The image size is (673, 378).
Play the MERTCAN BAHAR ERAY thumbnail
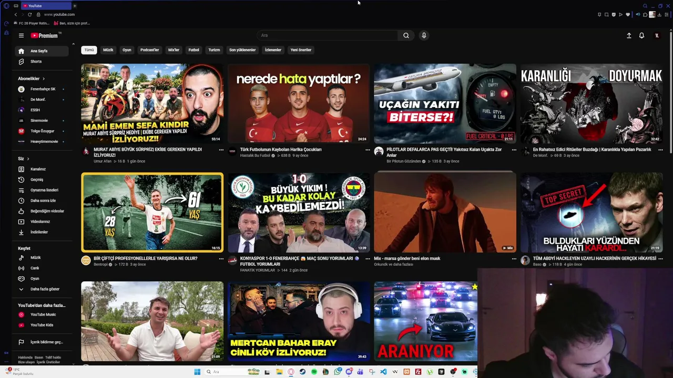coord(299,321)
